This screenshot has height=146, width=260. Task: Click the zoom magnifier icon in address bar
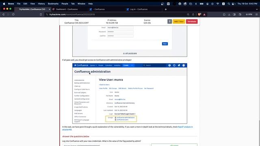188,15
